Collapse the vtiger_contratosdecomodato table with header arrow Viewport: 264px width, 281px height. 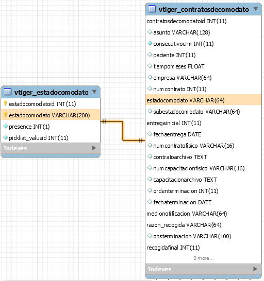(256, 9)
